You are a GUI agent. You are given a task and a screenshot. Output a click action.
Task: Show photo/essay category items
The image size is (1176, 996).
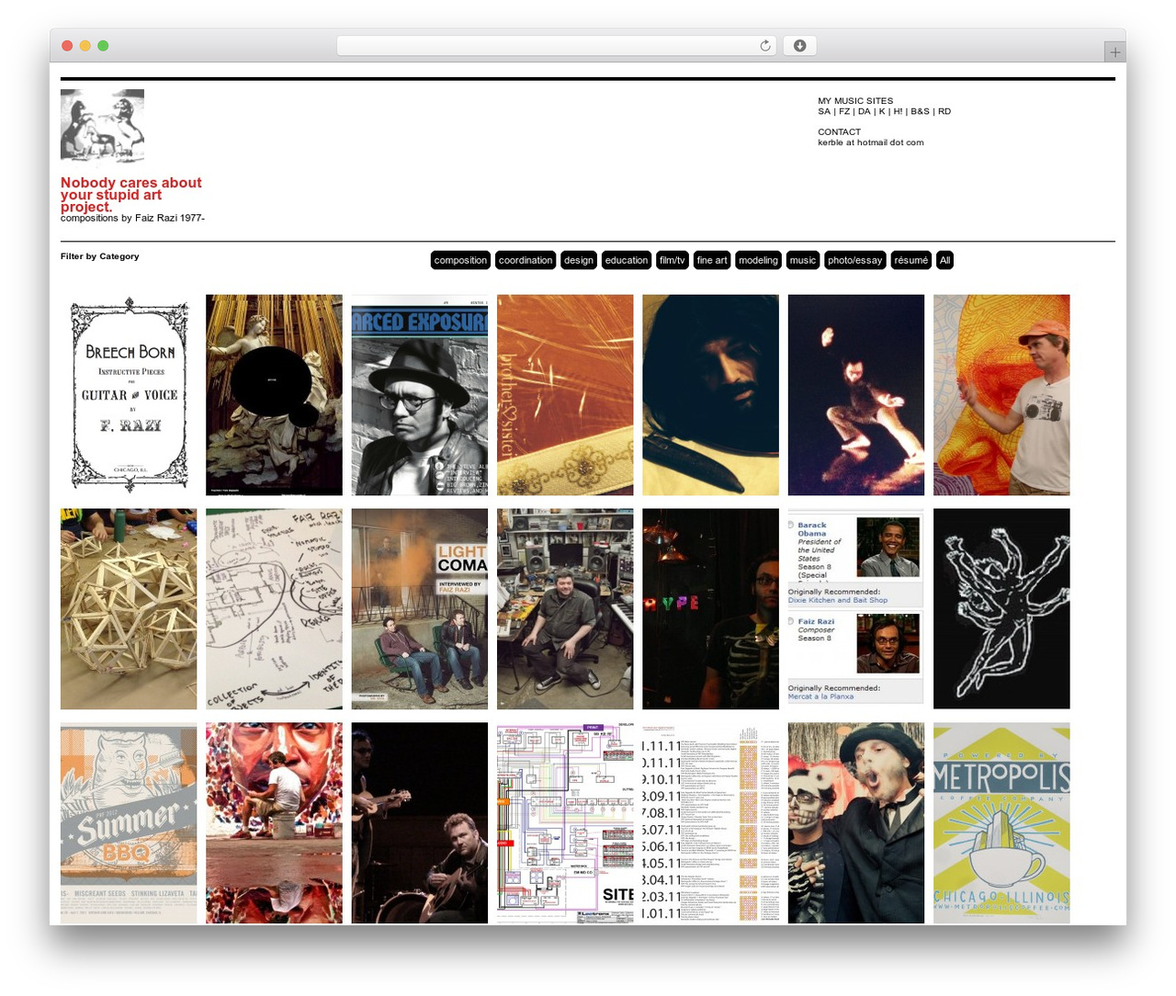click(854, 260)
